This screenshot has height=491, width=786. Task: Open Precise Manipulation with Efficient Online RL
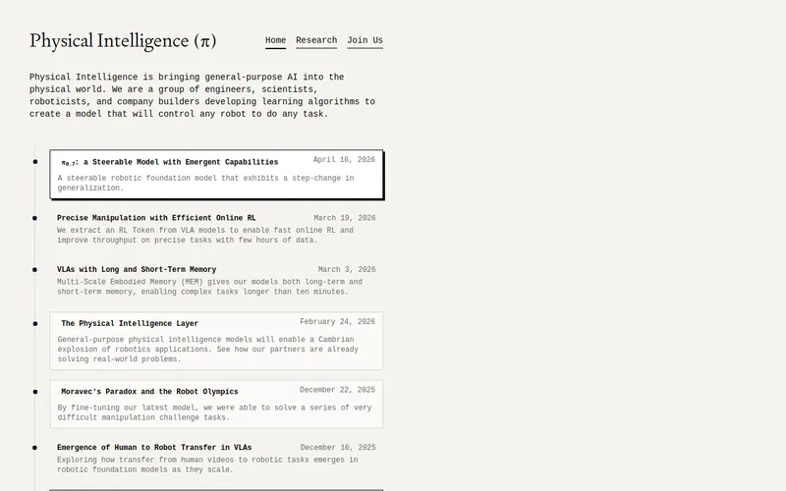[x=156, y=218]
